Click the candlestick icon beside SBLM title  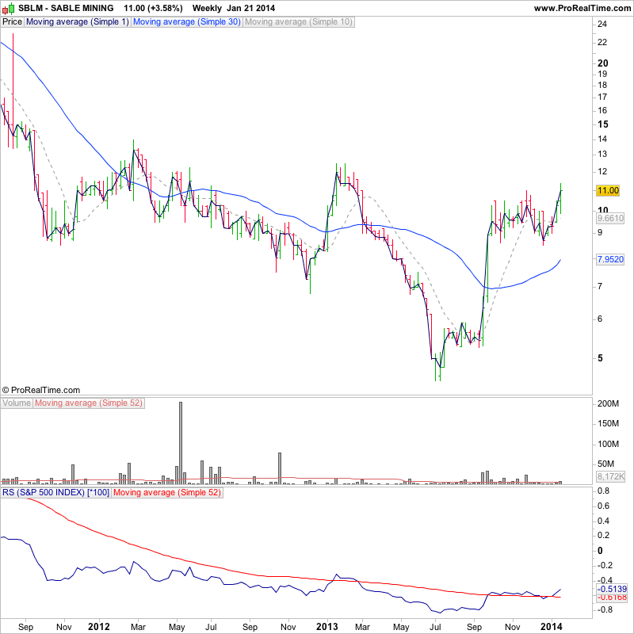click(9, 8)
